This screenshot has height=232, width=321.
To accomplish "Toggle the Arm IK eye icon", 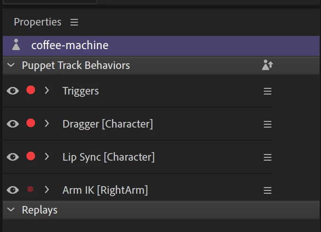I will coord(13,190).
